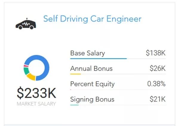Select the Signing Bonus label
This screenshot has width=179, height=126.
click(92, 99)
